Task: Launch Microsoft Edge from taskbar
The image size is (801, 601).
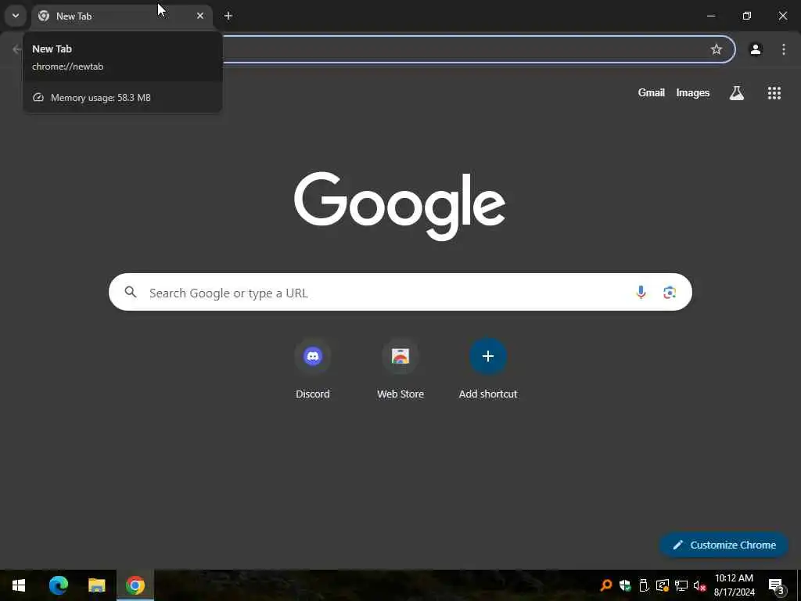Action: point(58,585)
